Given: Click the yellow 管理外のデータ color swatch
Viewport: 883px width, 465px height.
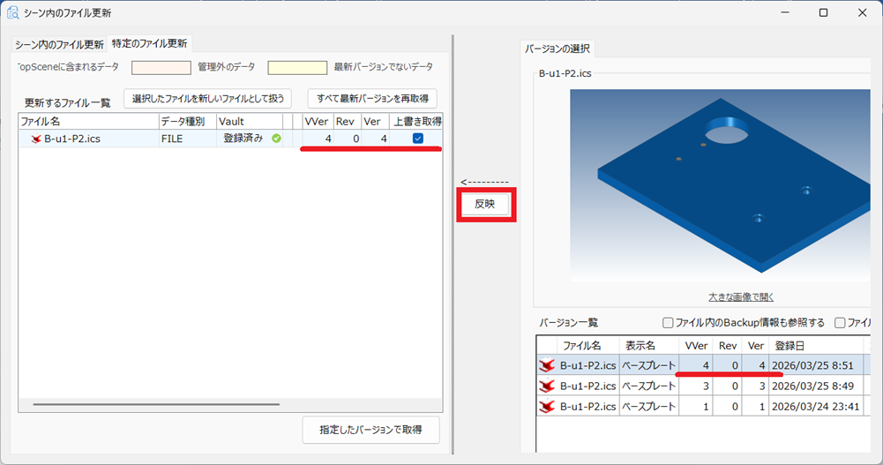Looking at the screenshot, I should tap(297, 67).
